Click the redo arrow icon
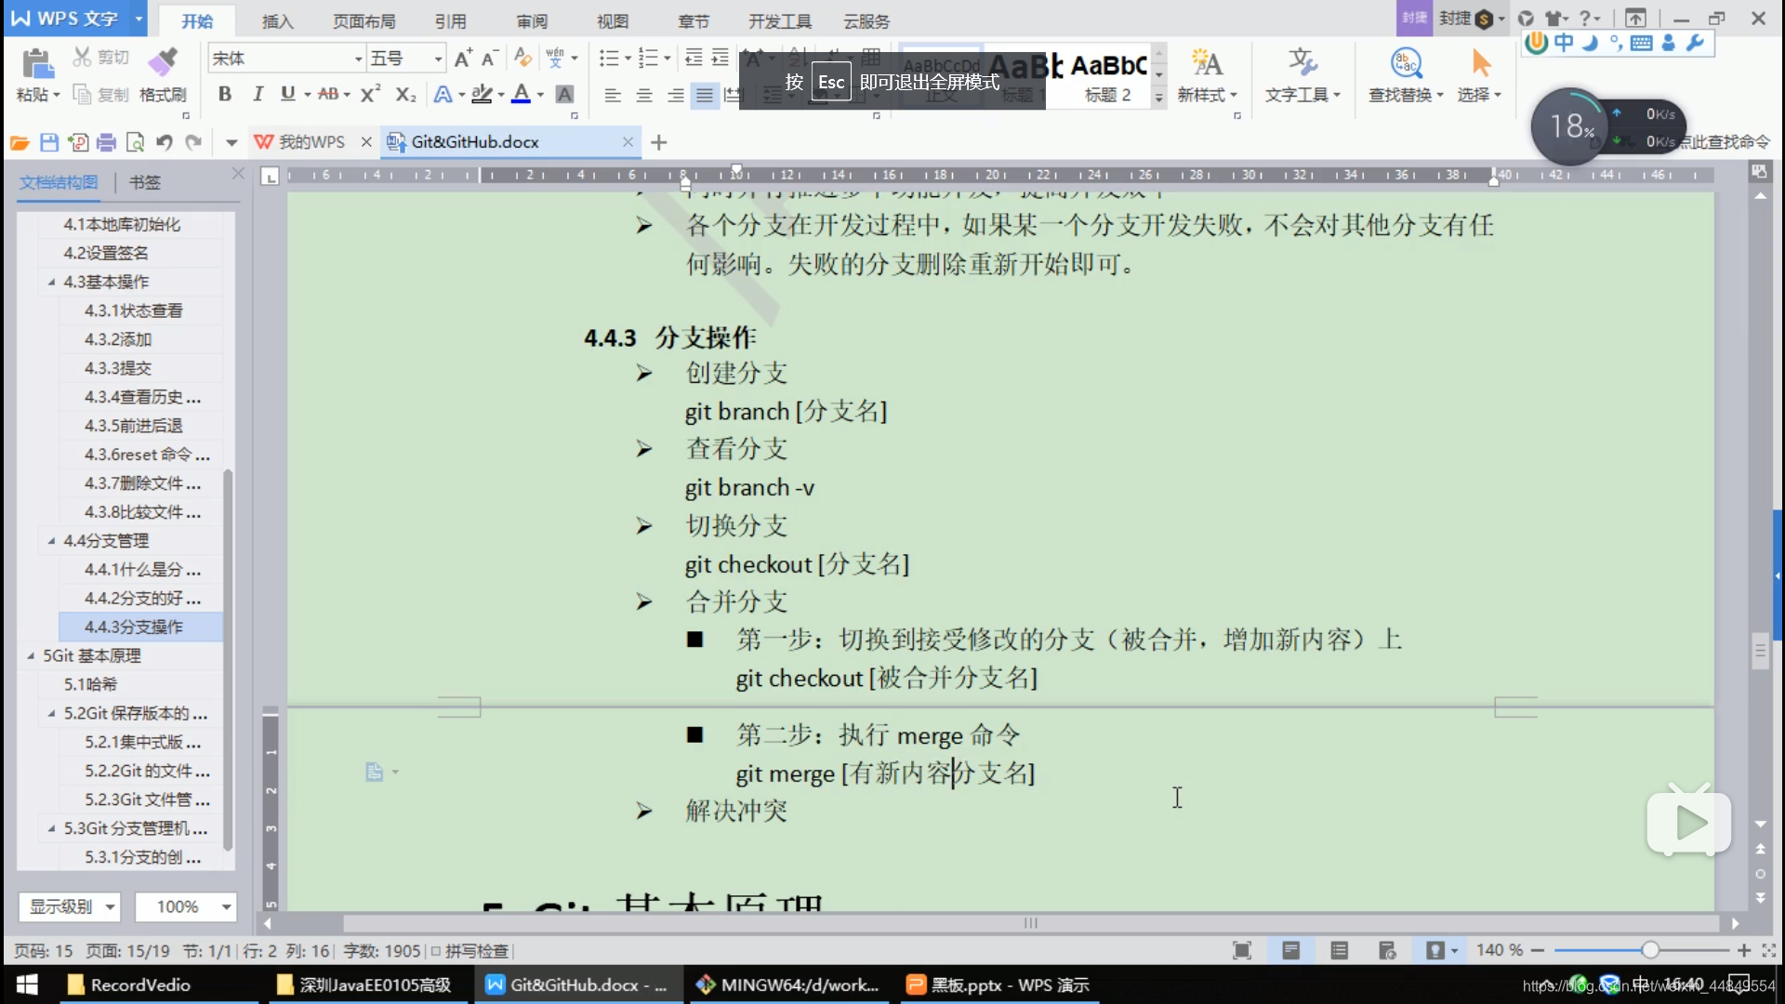The width and height of the screenshot is (1785, 1004). 193,142
